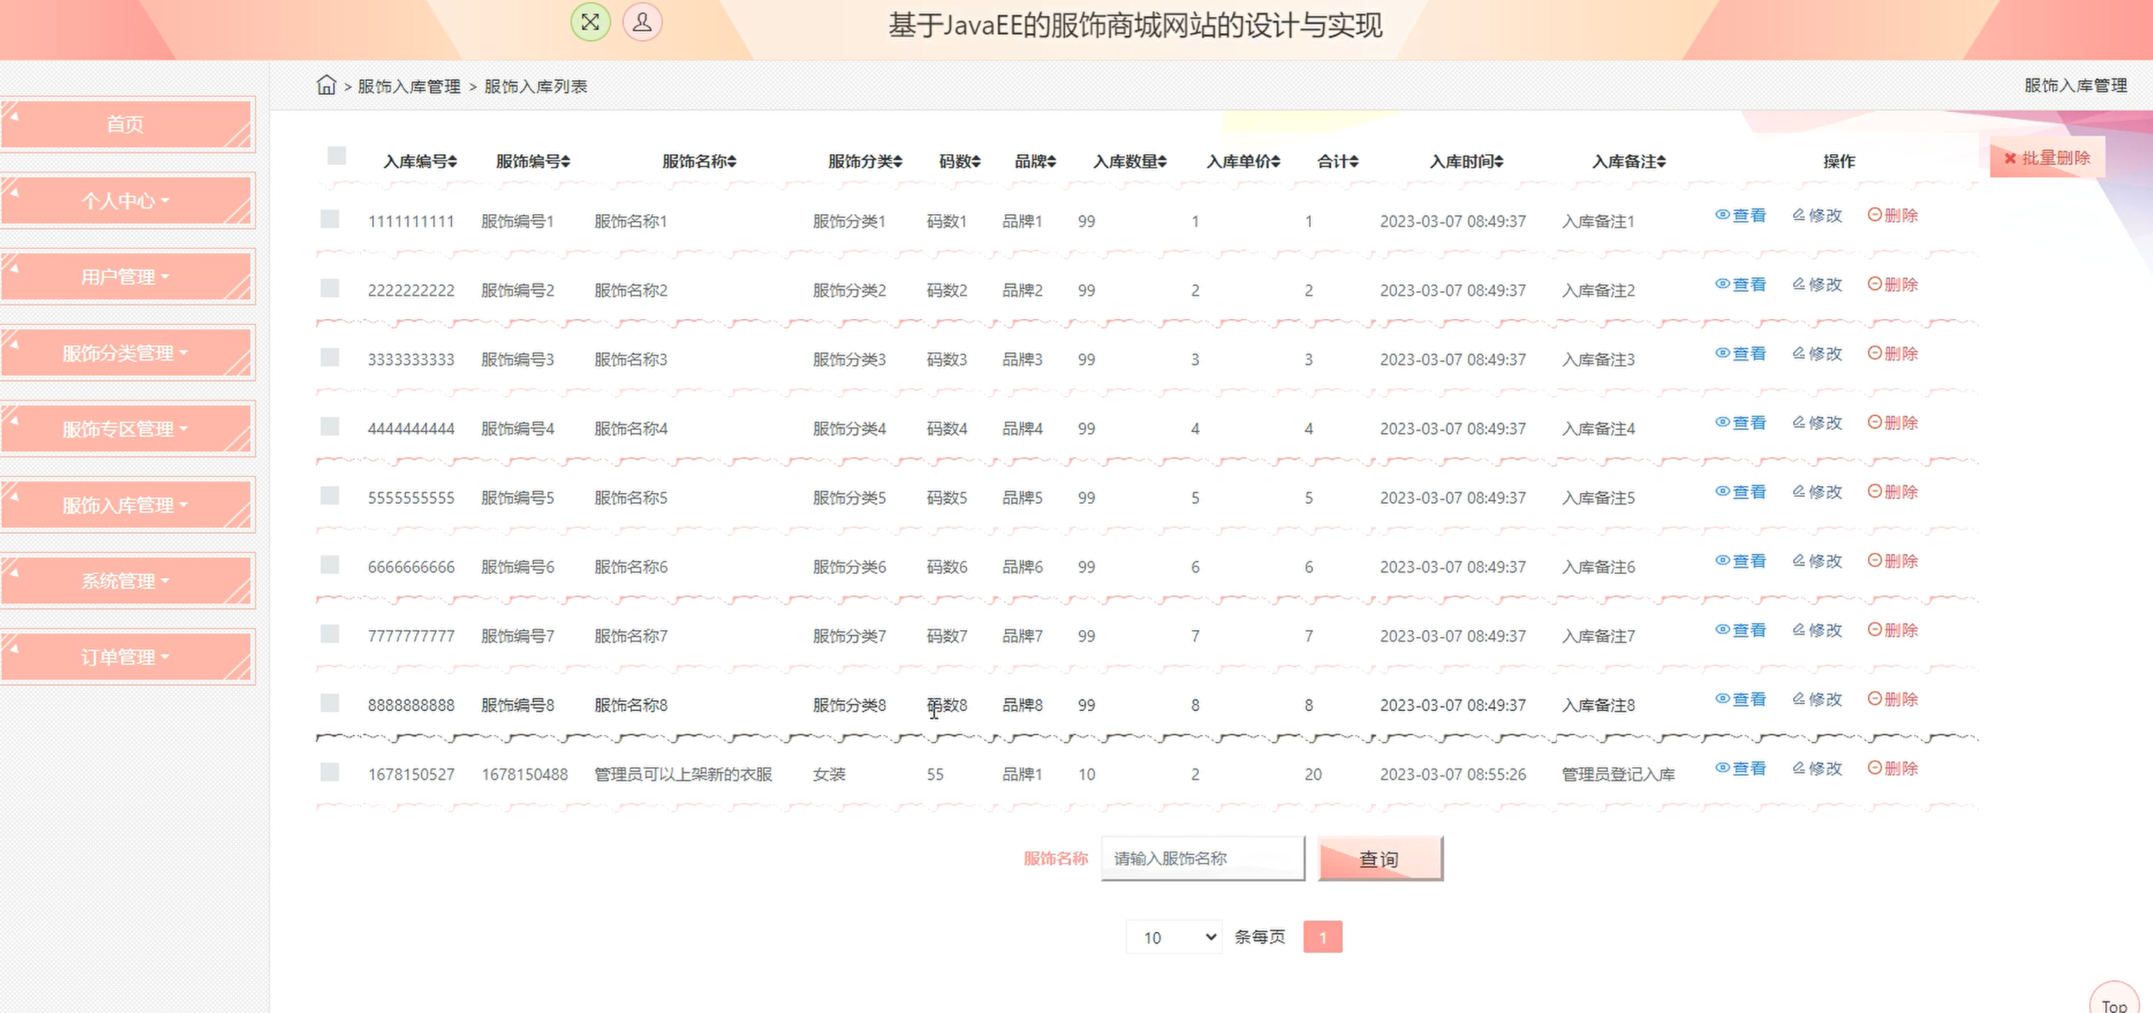
Task: Delete record 6666666666
Action: point(1893,562)
